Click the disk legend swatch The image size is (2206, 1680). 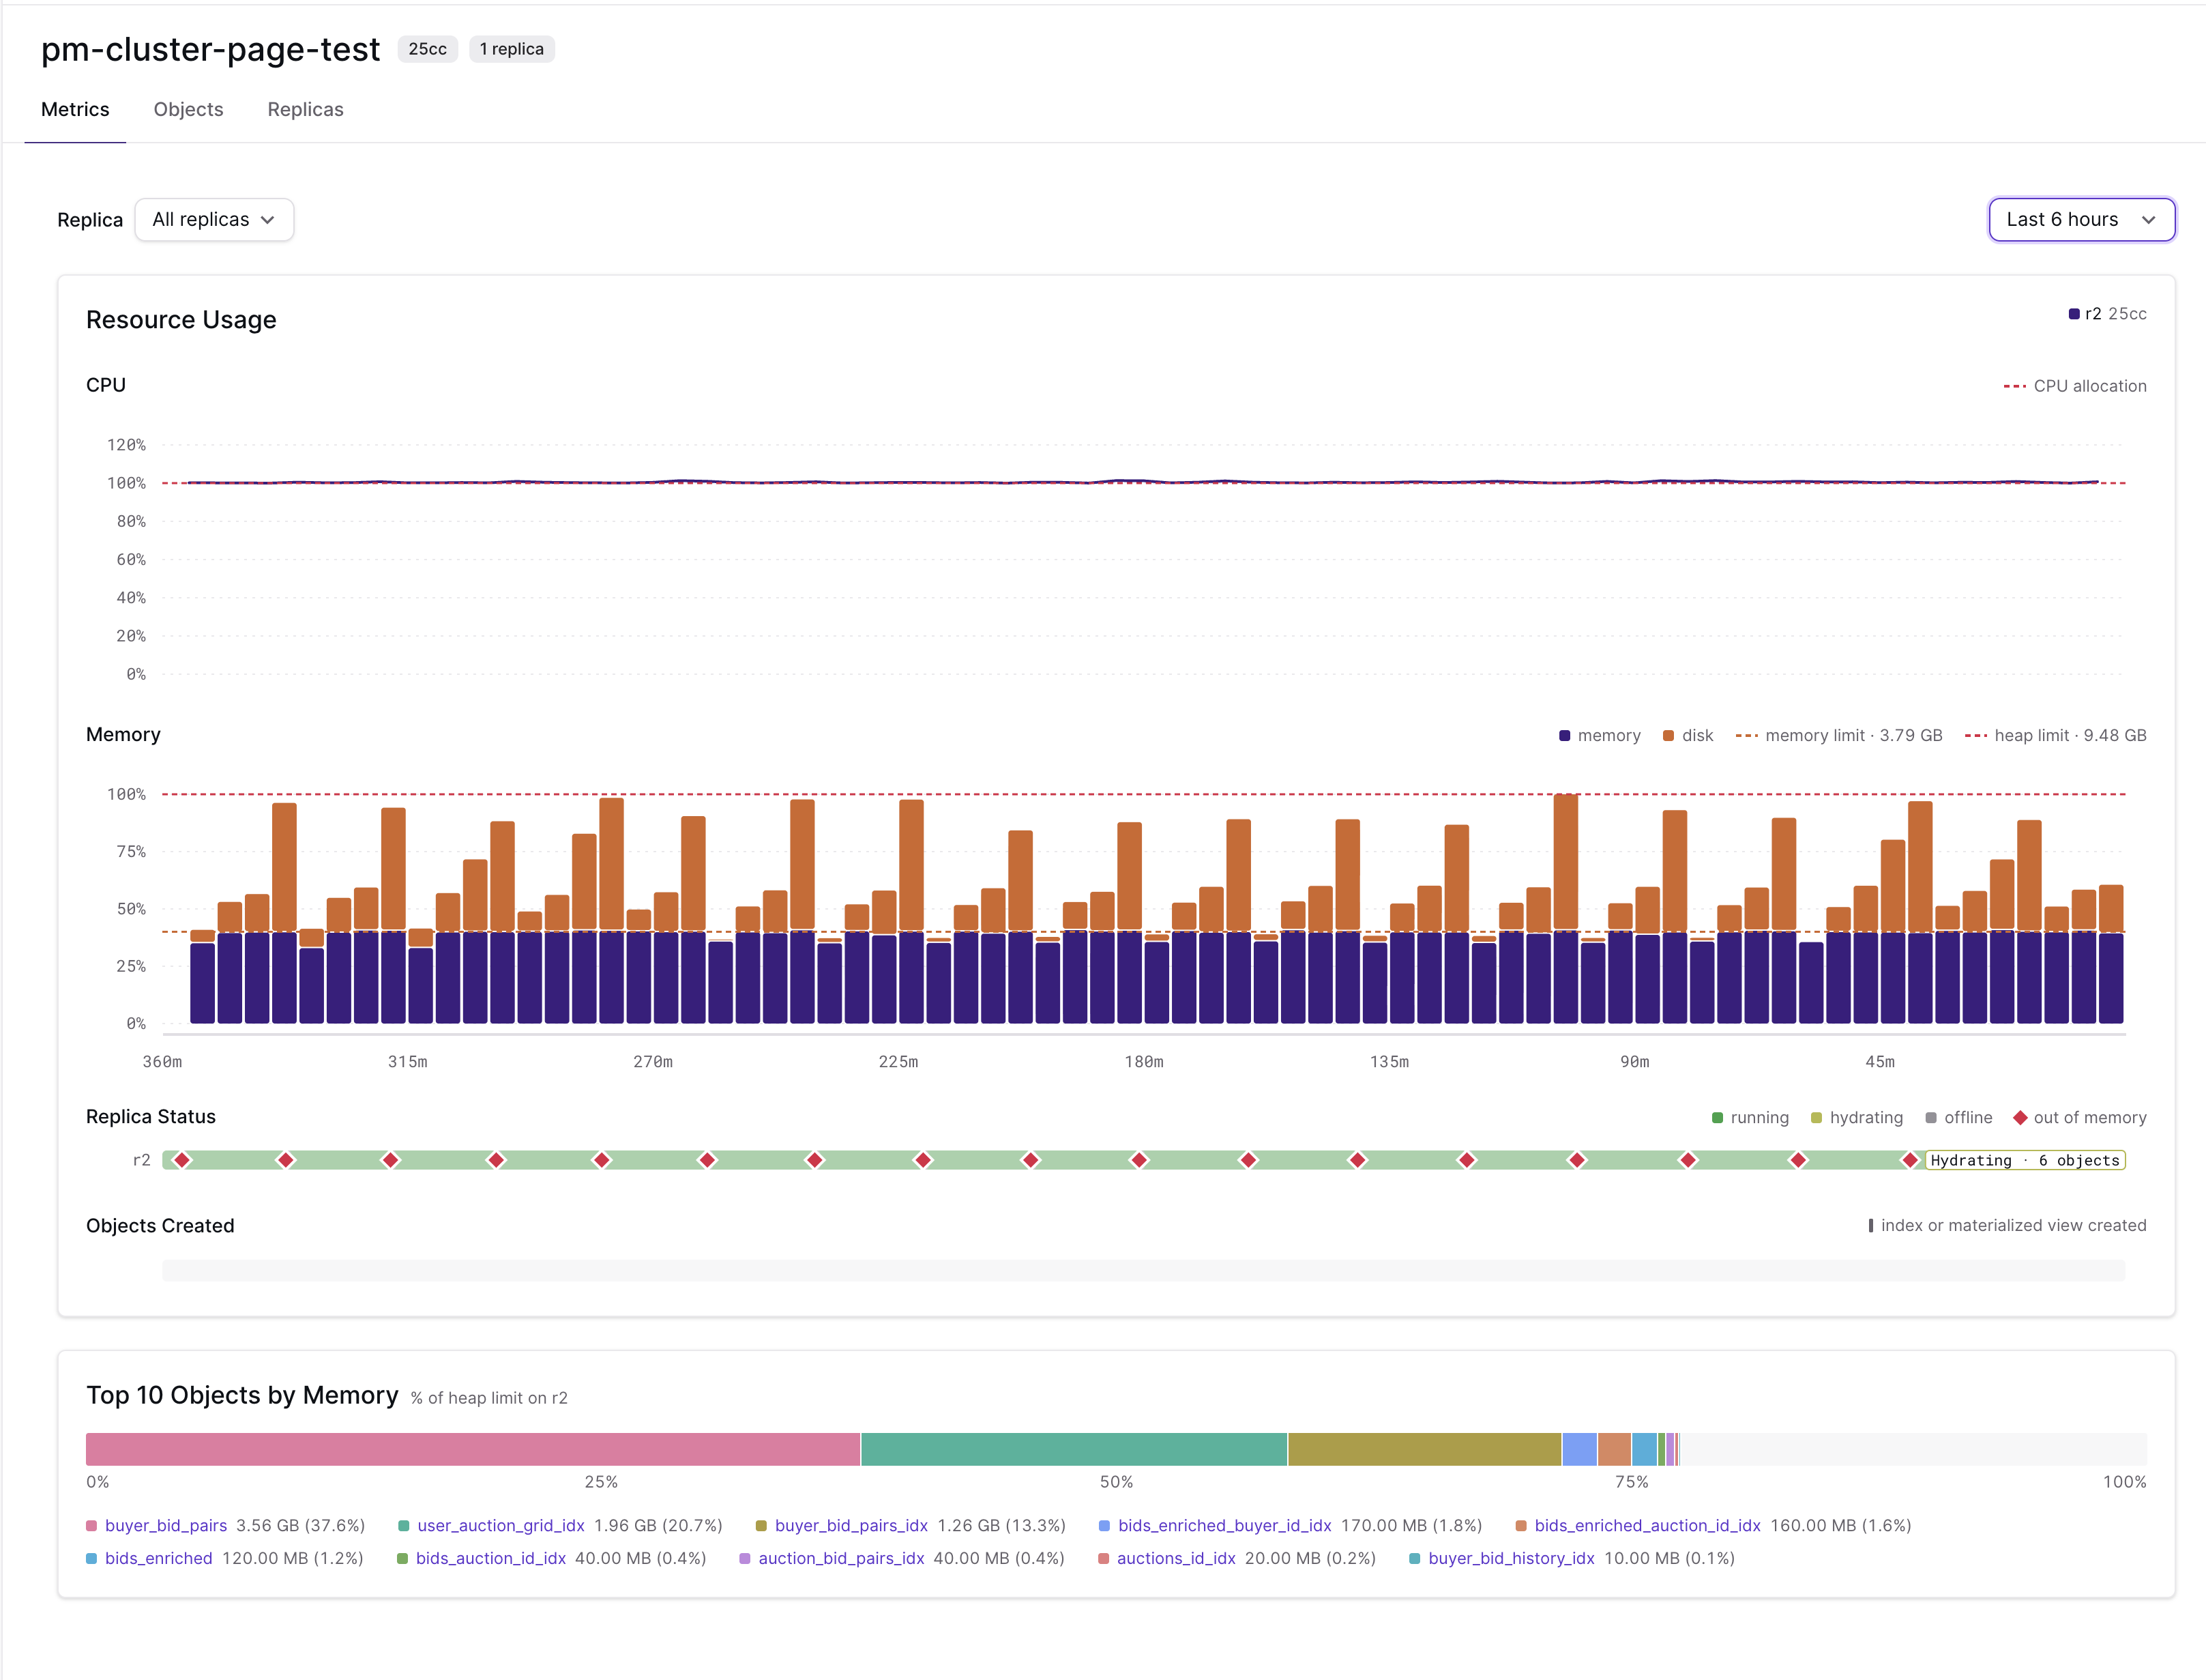(1668, 736)
